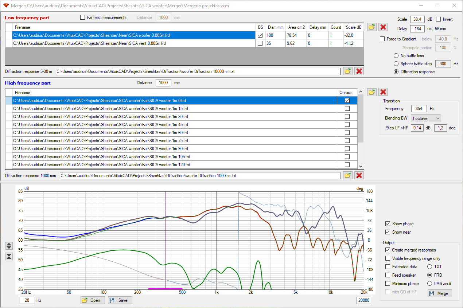Toggle On-axis for SICA woofer 1m 0.frd

(347, 100)
